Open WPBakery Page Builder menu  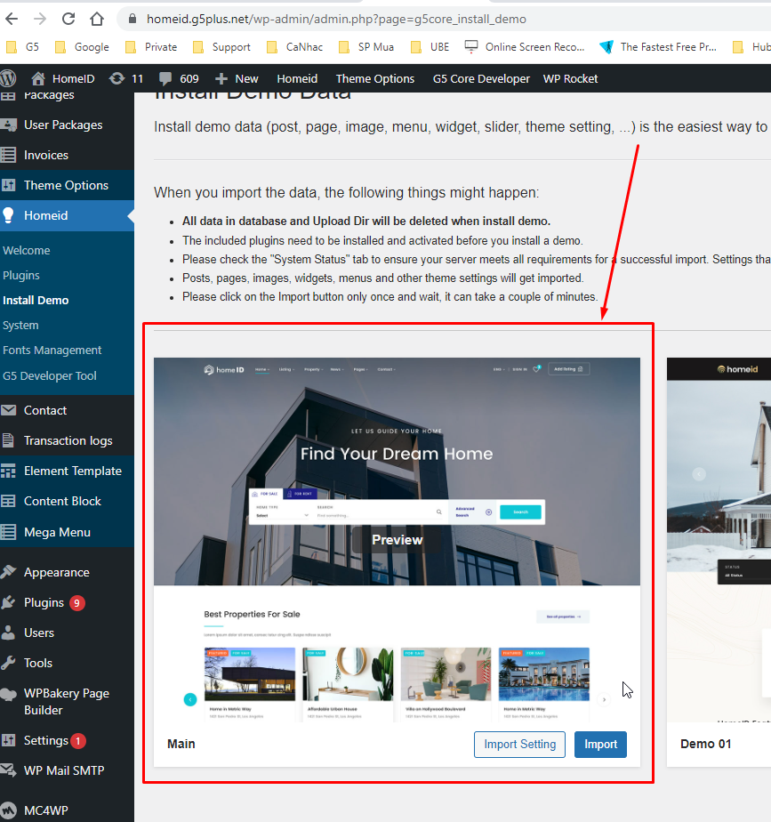point(67,701)
